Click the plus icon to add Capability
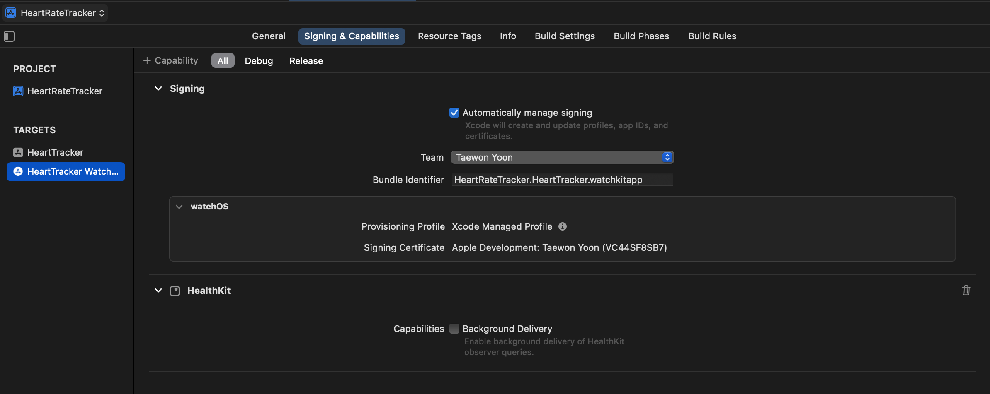The width and height of the screenshot is (990, 394). pyautogui.click(x=147, y=60)
